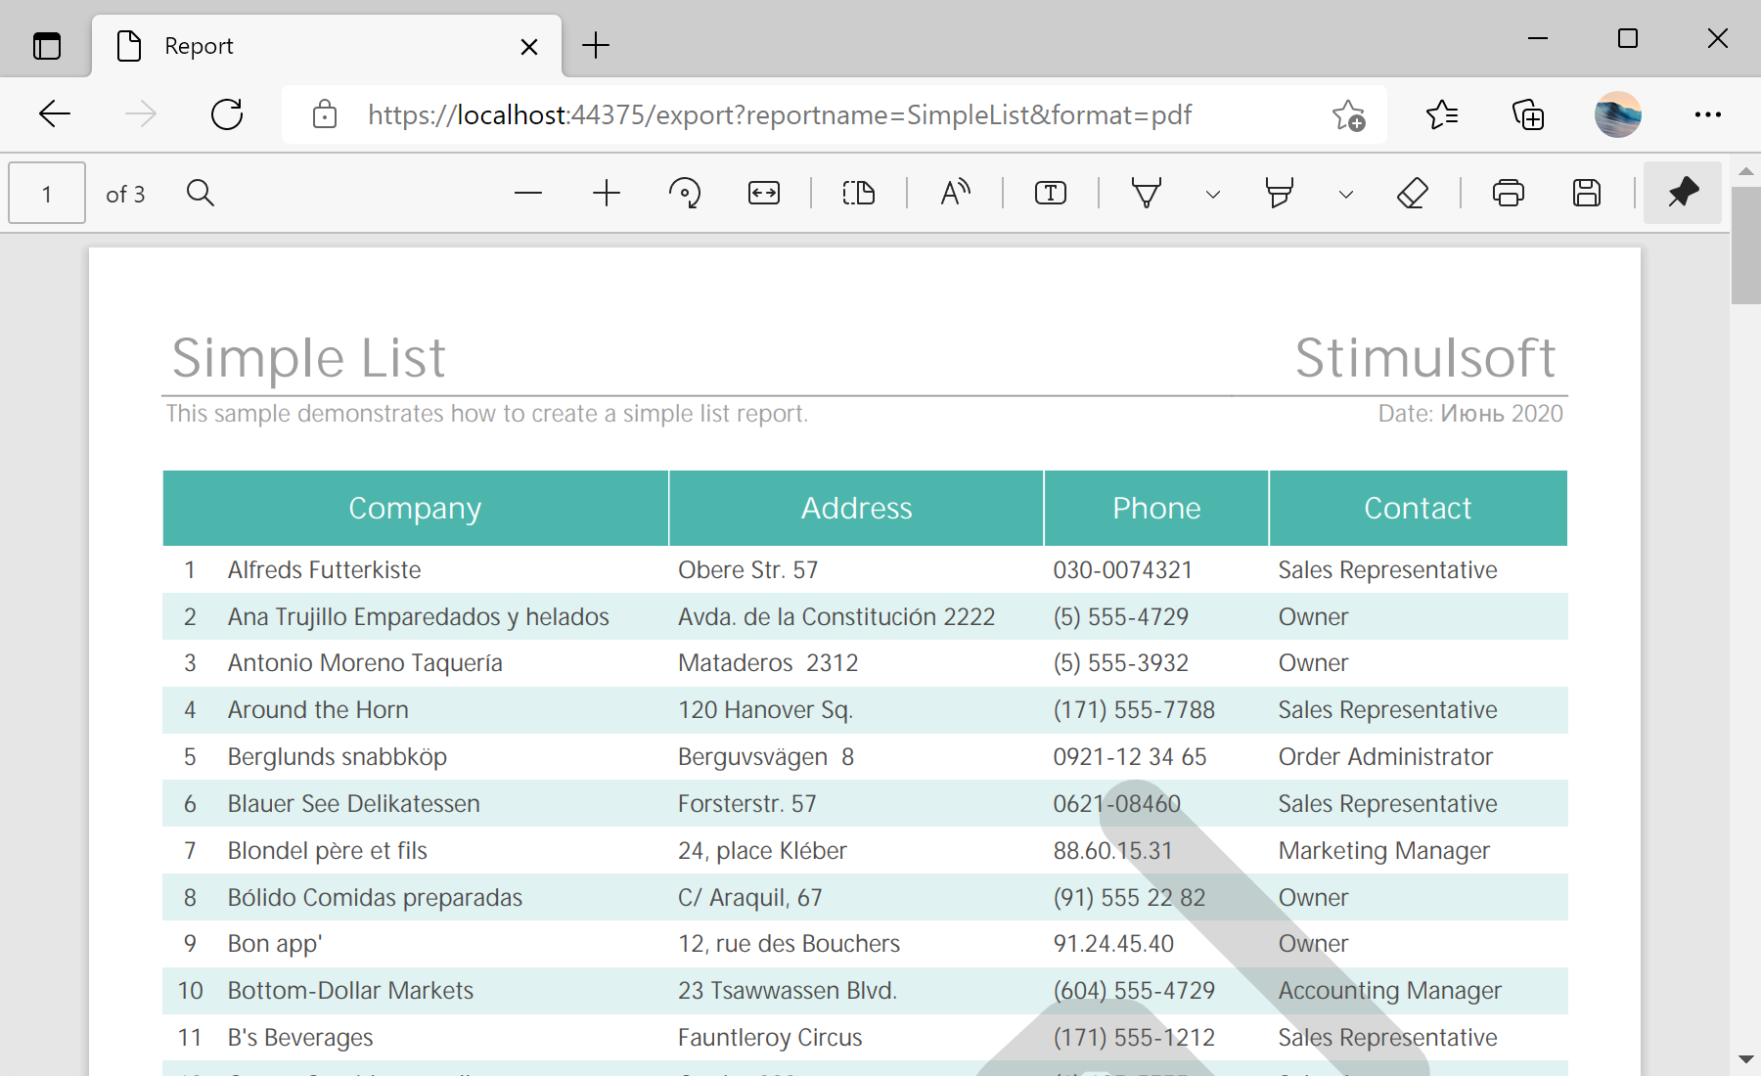Click the page number input field
Image resolution: width=1761 pixels, height=1076 pixels.
[x=47, y=194]
